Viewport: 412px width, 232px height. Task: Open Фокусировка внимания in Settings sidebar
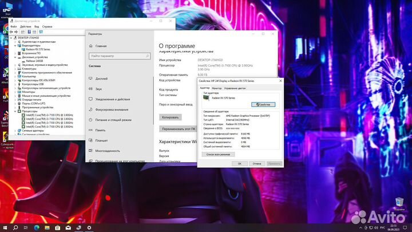[112, 109]
